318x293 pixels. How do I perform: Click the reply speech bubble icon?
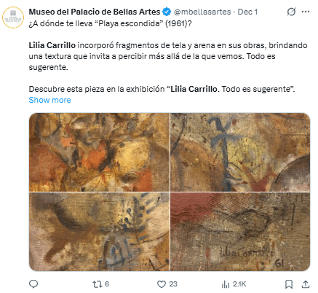[33, 284]
